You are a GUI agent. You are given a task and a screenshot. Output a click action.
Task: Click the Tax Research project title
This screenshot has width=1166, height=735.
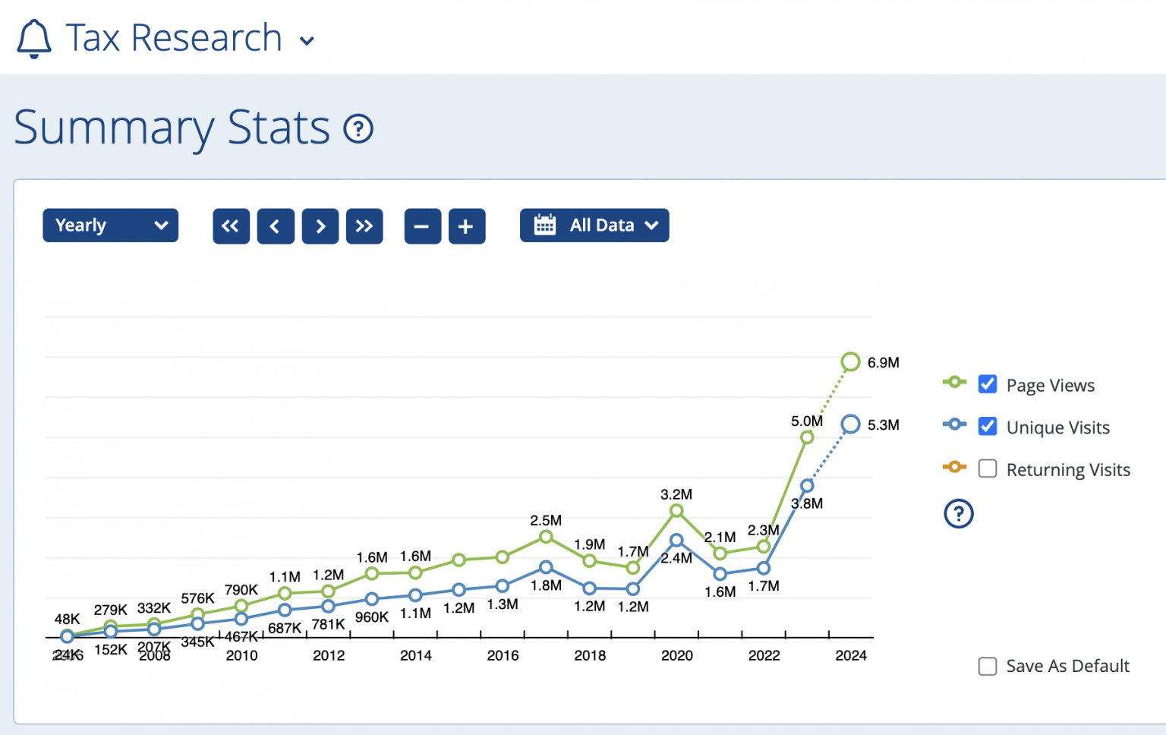[x=174, y=38]
